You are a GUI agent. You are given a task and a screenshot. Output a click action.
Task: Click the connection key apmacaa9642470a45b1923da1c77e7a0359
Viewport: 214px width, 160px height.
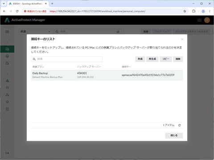pyautogui.click(x=148, y=75)
